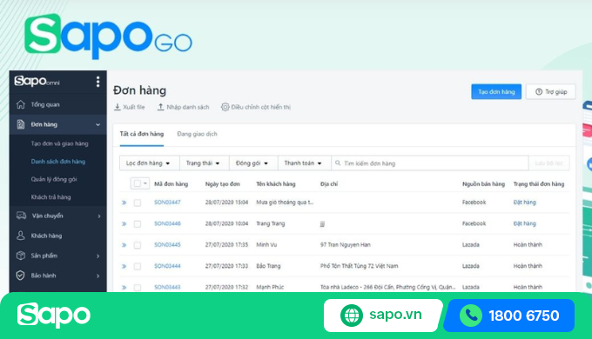The image size is (592, 339).
Task: Click the Ngày tạo đơn column header
Action: (222, 184)
